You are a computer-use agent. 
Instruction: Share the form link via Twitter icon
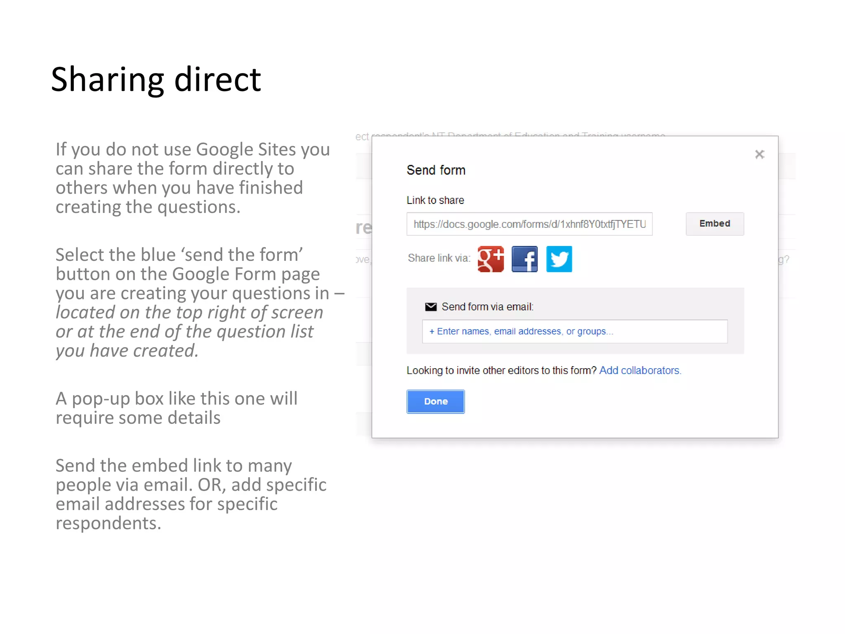point(559,259)
